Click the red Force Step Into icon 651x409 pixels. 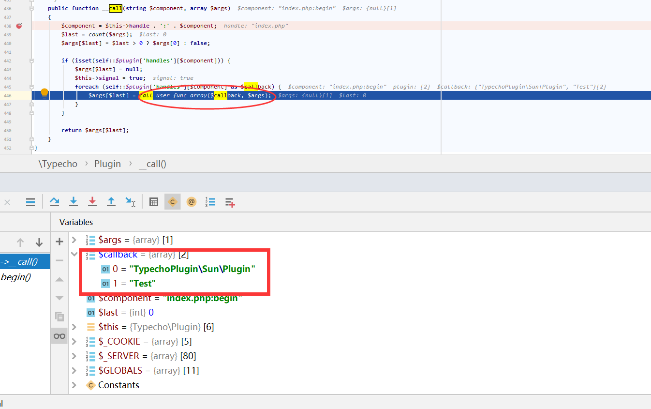click(x=92, y=202)
